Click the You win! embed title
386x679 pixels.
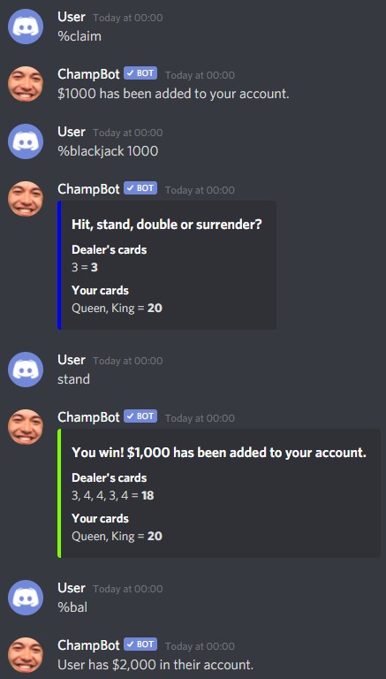pyautogui.click(x=219, y=453)
